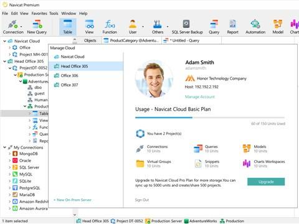The height and width of the screenshot is (224, 299).
Task: Select the View toolbar icon
Action: click(89, 27)
